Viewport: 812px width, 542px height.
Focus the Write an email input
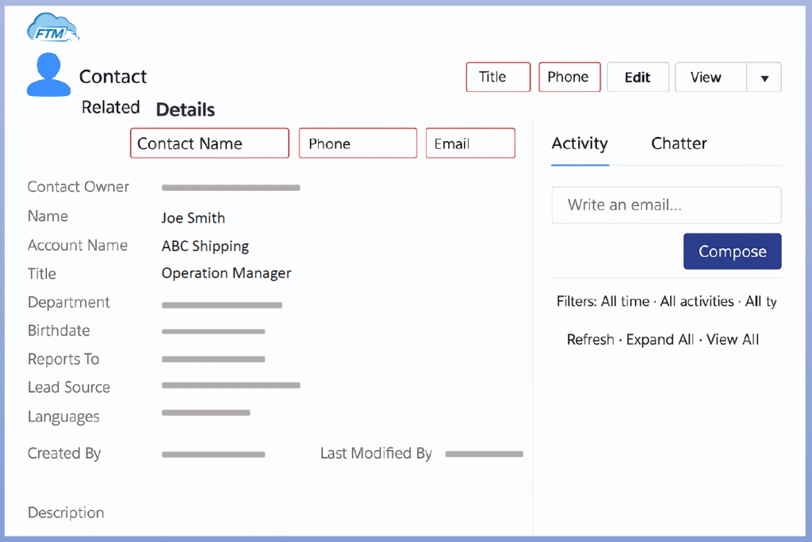click(666, 205)
